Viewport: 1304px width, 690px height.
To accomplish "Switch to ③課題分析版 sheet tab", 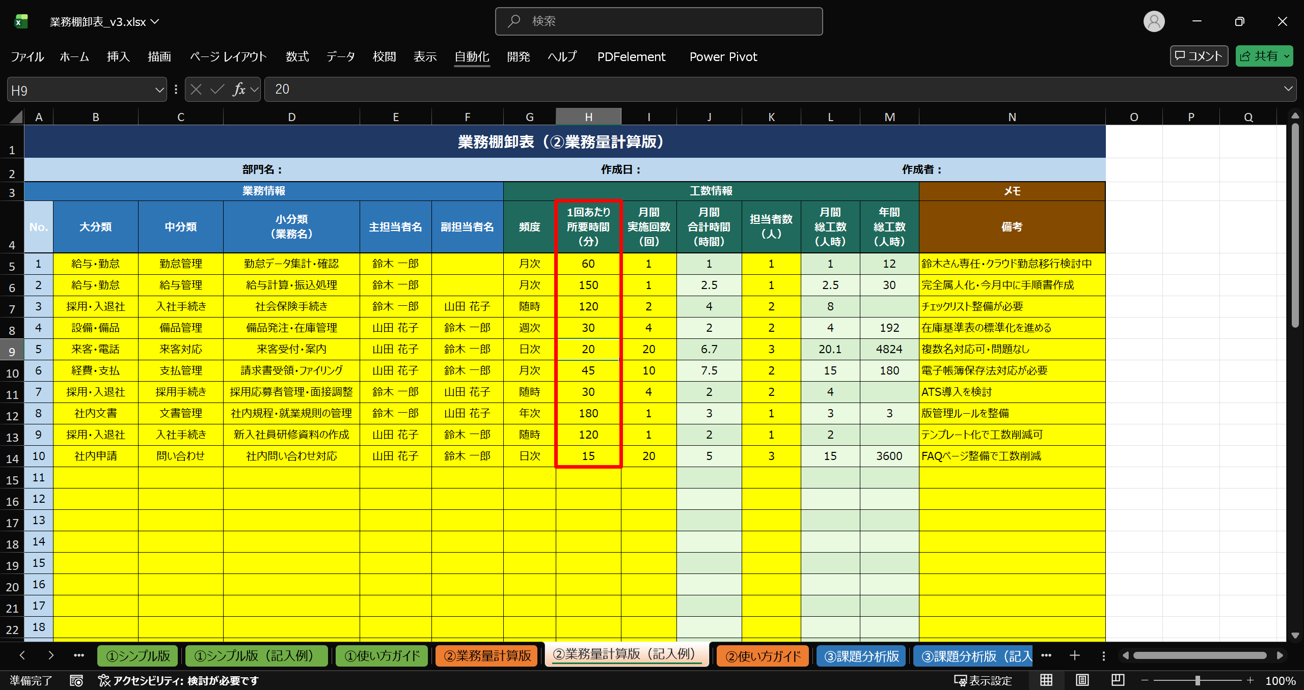I will 861,656.
